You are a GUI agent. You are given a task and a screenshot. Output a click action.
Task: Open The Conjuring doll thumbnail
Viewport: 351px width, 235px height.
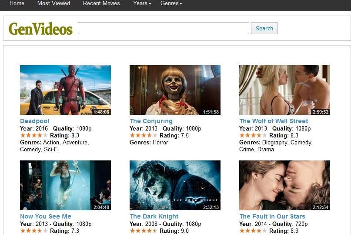point(175,90)
